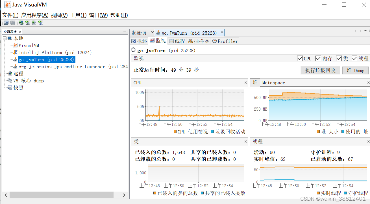Select VisualVM in the applications tree
The image size is (370, 204).
click(x=29, y=45)
